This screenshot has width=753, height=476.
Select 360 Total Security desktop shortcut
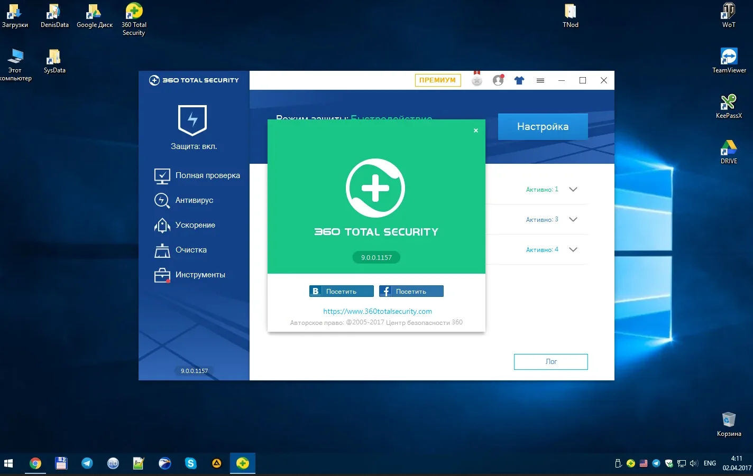coord(134,19)
